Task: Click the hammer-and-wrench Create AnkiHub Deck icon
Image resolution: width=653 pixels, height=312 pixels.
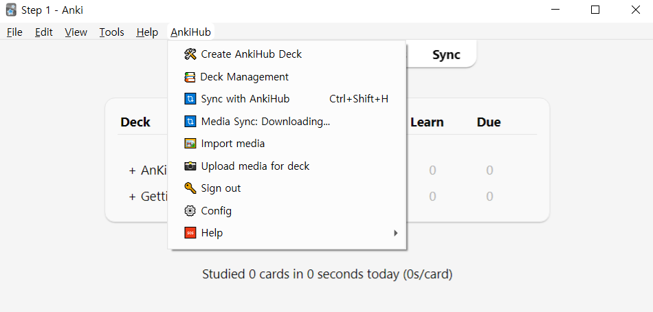Action: click(x=190, y=54)
